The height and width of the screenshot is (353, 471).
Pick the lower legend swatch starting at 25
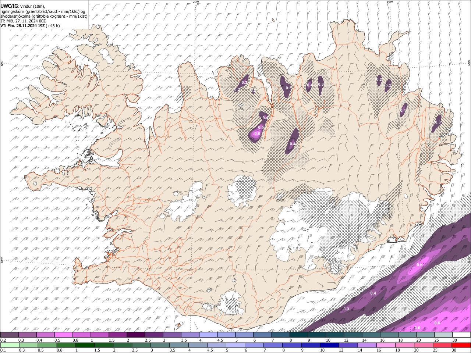(442, 345)
